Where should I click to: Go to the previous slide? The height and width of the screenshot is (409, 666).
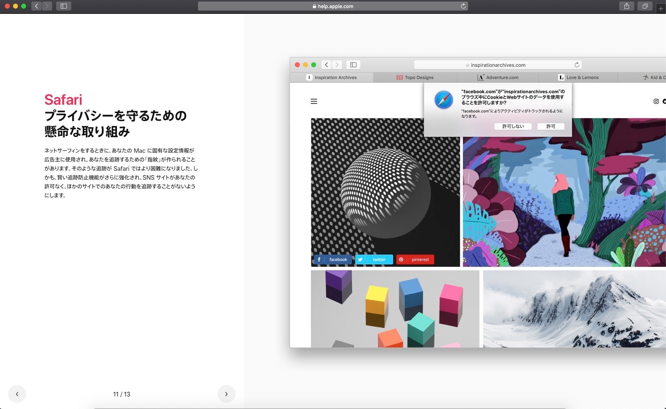[x=17, y=394]
